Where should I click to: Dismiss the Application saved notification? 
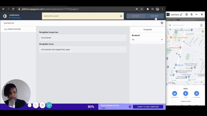121,16
